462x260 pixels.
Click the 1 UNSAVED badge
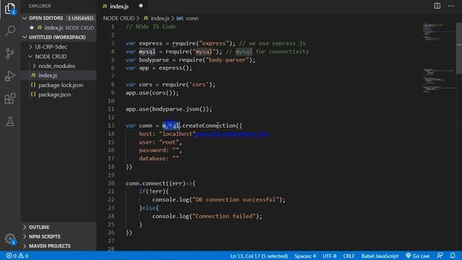pos(80,18)
